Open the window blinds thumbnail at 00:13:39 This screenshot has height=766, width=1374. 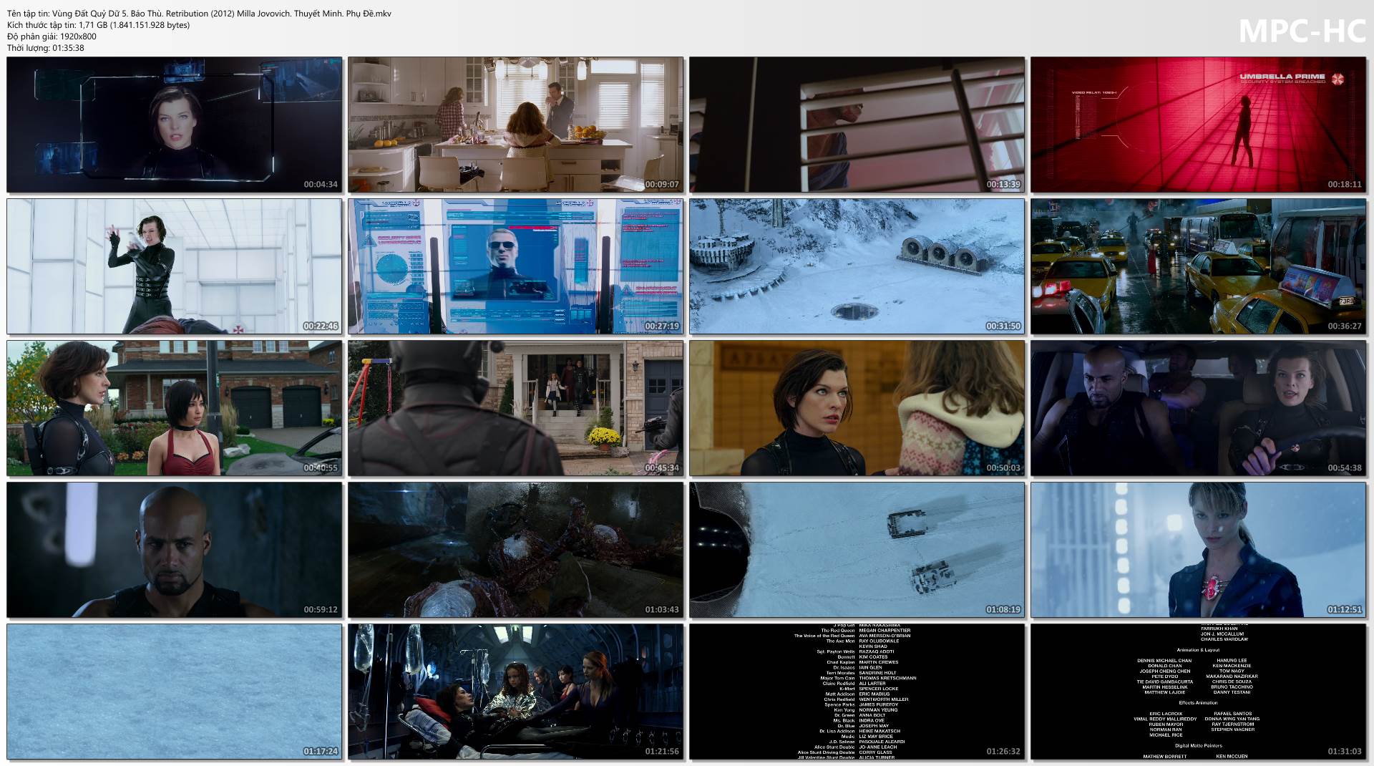pyautogui.click(x=857, y=125)
